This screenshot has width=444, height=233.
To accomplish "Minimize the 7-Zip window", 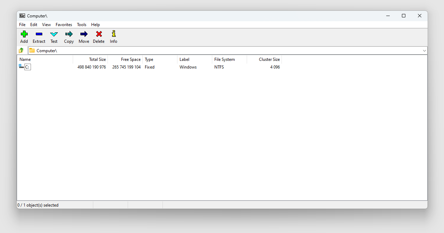I will (388, 16).
